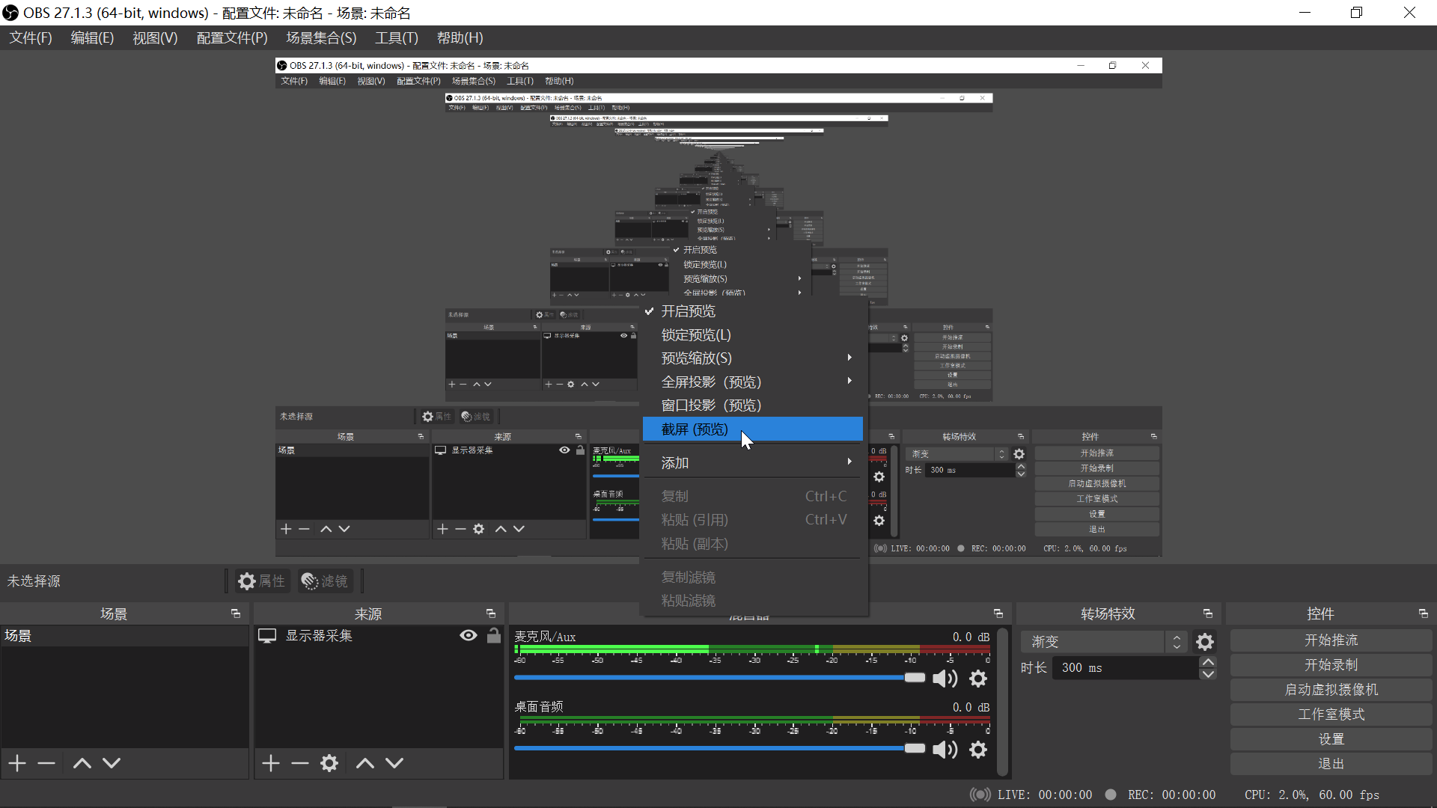Click the REC: 00:00:00 status text

[x=1171, y=795]
